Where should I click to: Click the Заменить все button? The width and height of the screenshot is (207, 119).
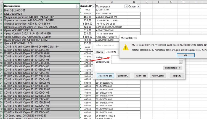click(x=105, y=76)
